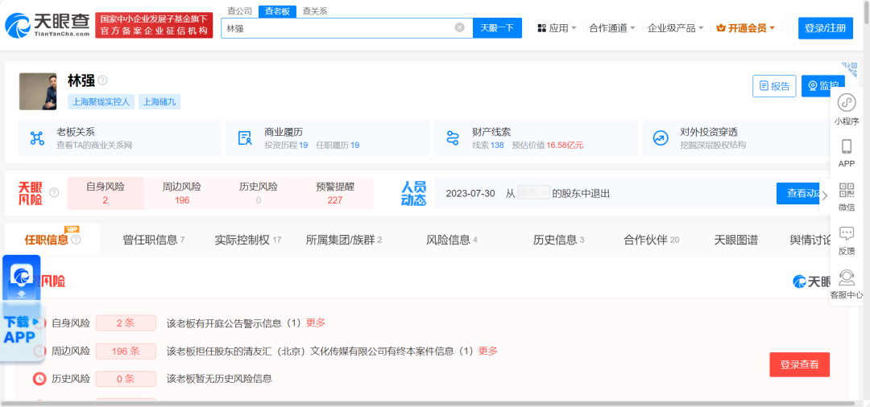870x407 pixels.
Task: Open 老板关系 network card
Action: point(119,138)
